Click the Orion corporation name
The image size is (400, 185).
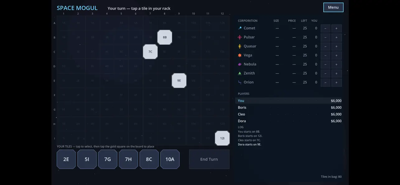249,82
